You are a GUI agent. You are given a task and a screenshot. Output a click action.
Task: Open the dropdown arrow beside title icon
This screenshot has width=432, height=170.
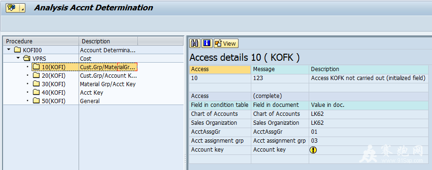click(22, 8)
